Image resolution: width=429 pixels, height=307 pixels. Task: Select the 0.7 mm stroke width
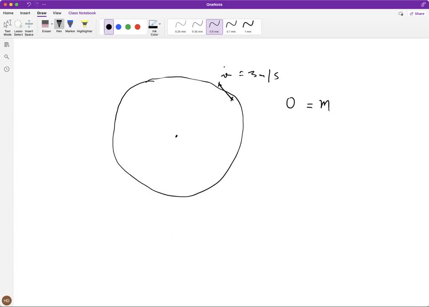(x=231, y=27)
